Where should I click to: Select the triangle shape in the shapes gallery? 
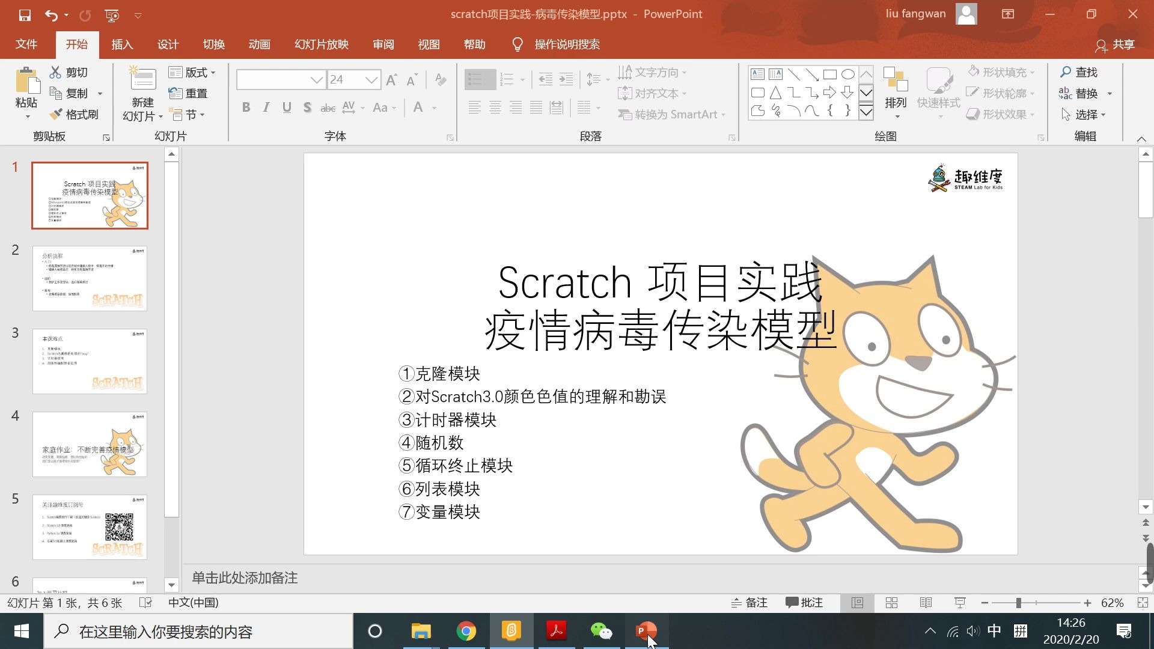[776, 93]
